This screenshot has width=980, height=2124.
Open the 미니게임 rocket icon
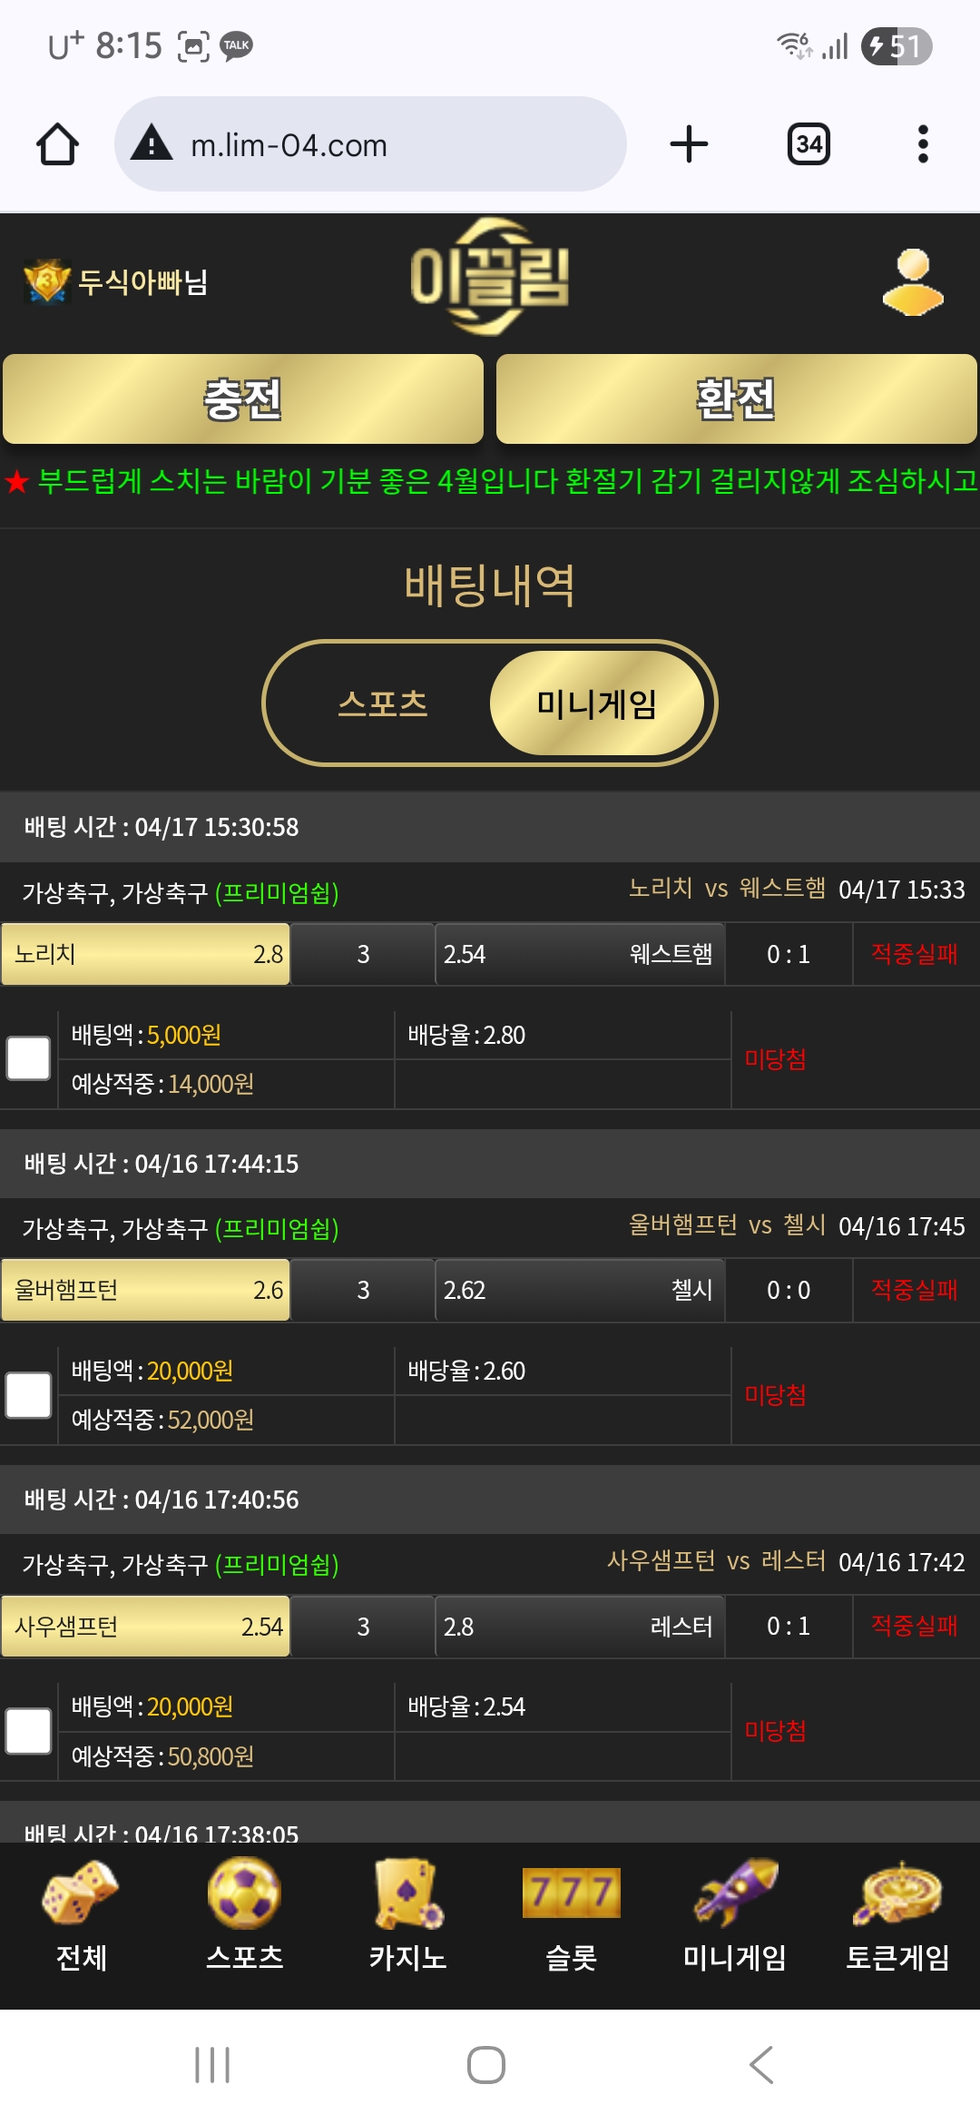click(x=735, y=1892)
